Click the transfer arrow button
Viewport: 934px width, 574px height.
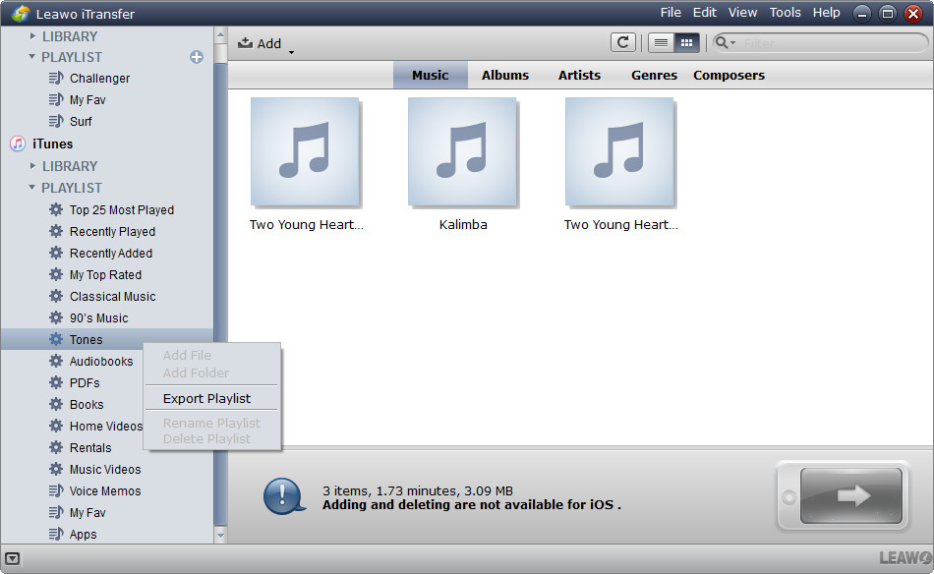pyautogui.click(x=850, y=495)
